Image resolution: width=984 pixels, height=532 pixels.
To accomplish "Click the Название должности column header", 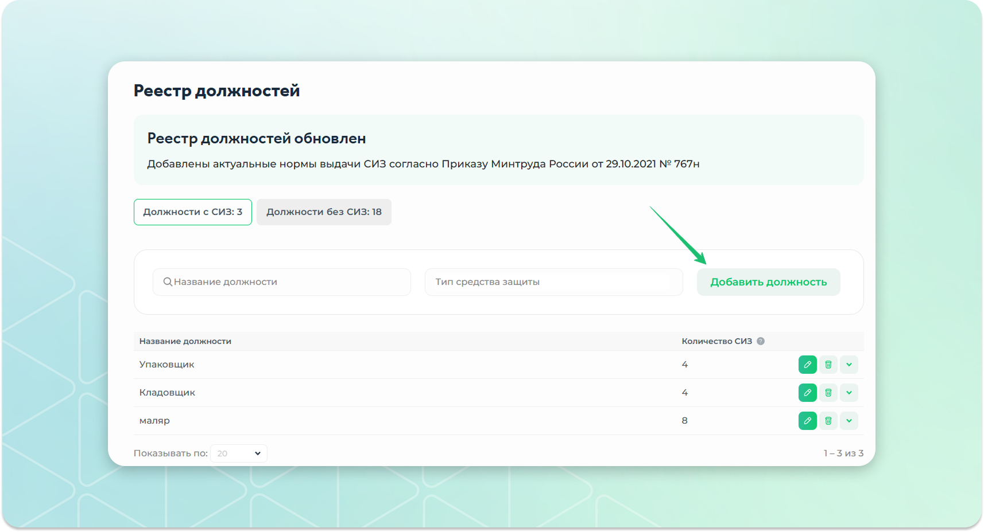I will tap(185, 341).
